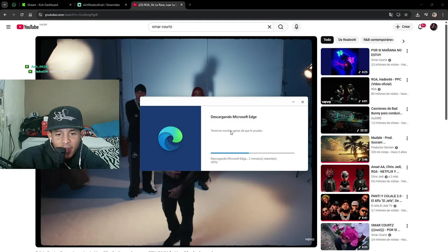Image resolution: width=448 pixels, height=252 pixels.
Task: Open Mudale - Prod. Socram thumbnail
Action: pyautogui.click(x=345, y=149)
